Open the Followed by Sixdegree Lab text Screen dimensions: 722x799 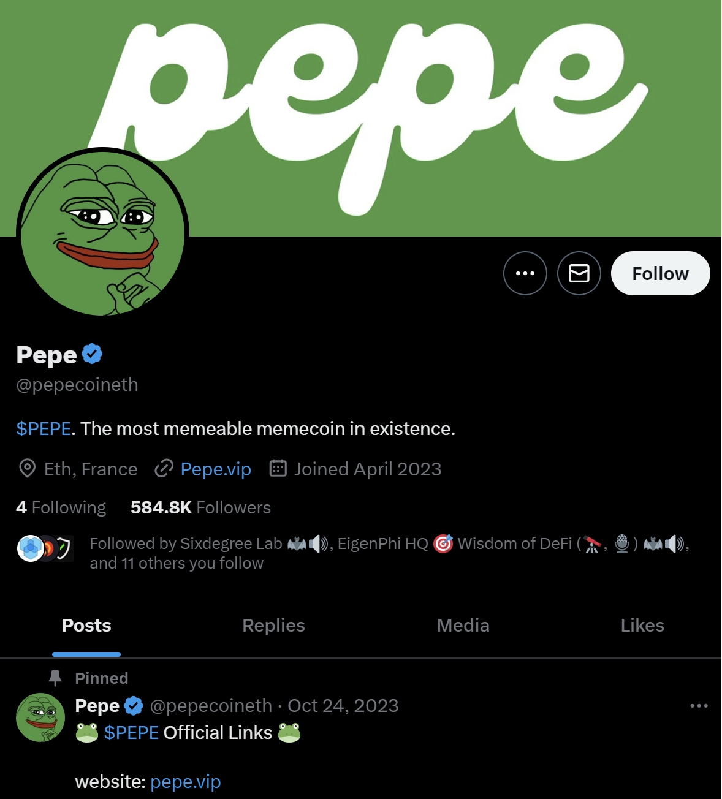pyautogui.click(x=186, y=544)
